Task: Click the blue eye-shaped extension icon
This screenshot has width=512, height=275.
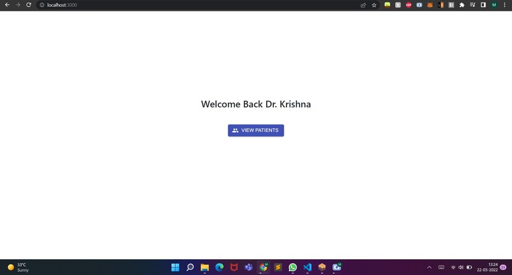Action: click(419, 5)
